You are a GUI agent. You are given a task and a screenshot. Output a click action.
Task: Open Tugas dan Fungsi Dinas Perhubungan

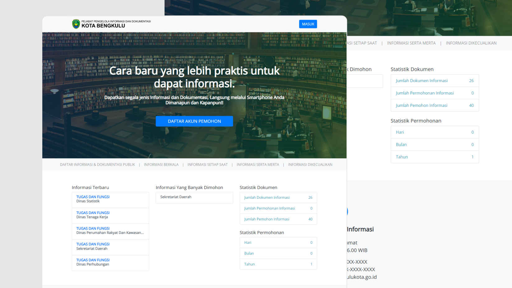tap(110, 263)
